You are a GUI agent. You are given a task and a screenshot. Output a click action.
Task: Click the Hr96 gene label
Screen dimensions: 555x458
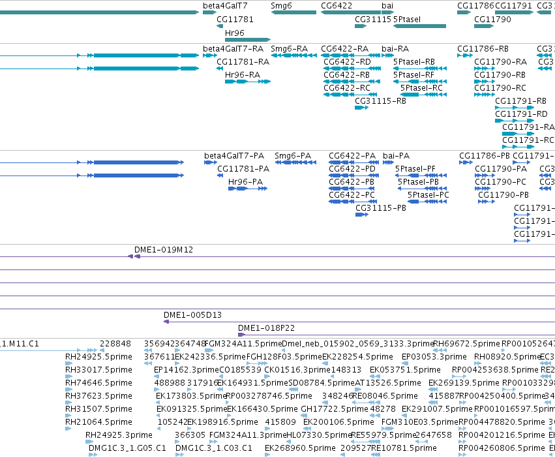235,33
